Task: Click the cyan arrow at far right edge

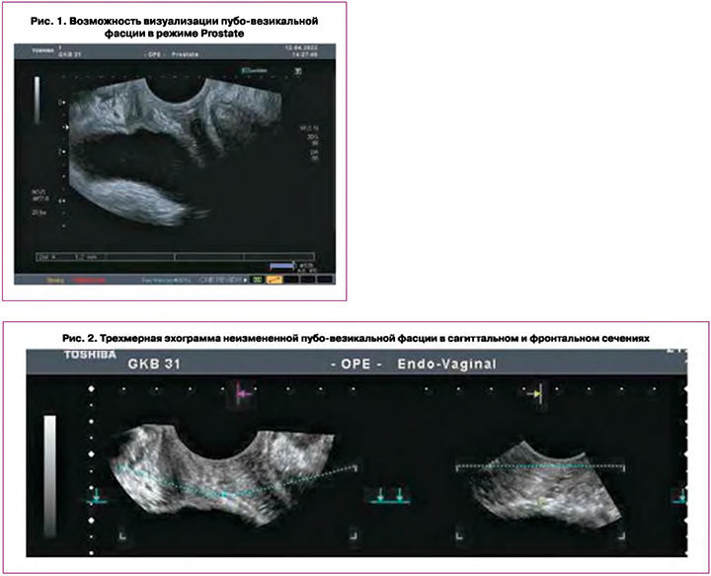Action: click(x=679, y=497)
